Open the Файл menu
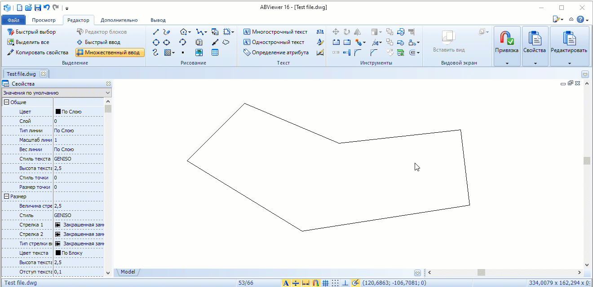Viewport: 593px width, 287px height. 13,20
